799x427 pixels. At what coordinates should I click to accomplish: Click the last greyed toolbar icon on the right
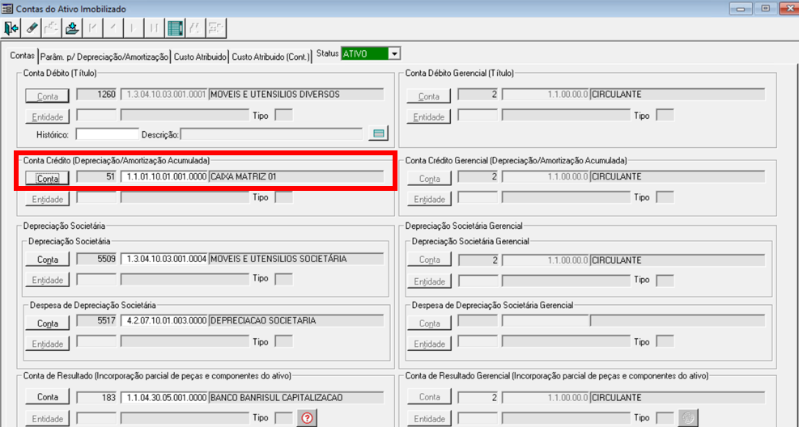(x=215, y=28)
